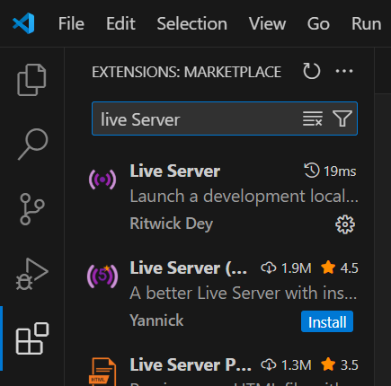Clear extensions search results
391x386 pixels.
click(312, 118)
